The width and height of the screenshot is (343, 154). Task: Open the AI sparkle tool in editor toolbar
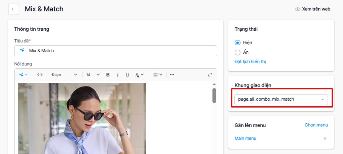click(24, 75)
